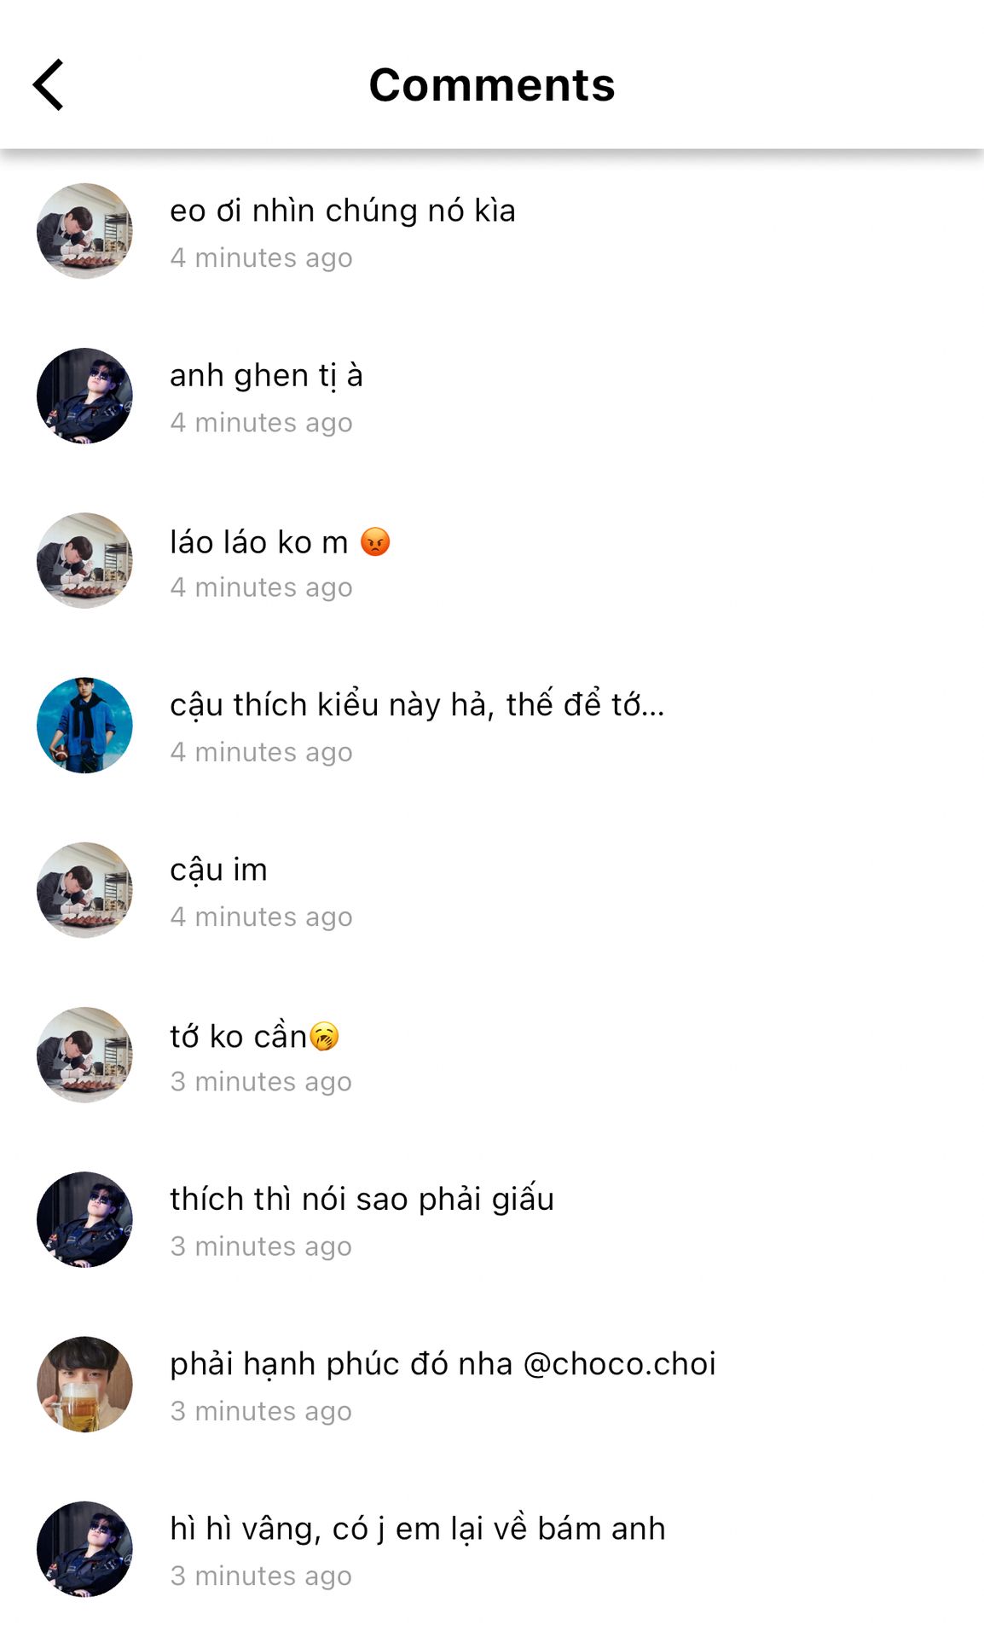
Task: Open avatar next to "cậu im" comment
Action: 84,890
